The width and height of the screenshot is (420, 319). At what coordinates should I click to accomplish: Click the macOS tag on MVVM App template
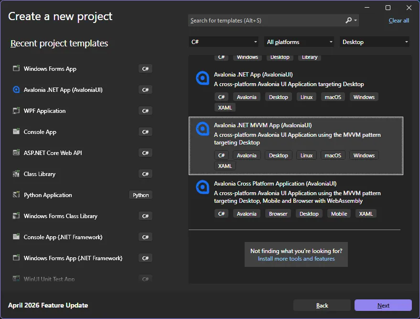coord(333,155)
